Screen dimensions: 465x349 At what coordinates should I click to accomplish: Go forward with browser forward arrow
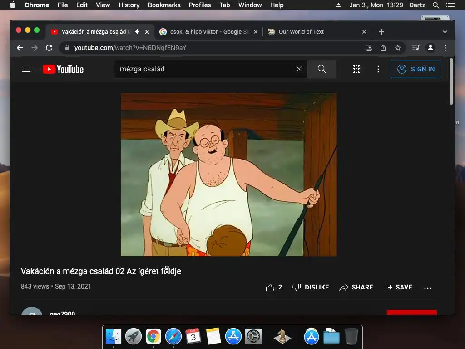35,48
